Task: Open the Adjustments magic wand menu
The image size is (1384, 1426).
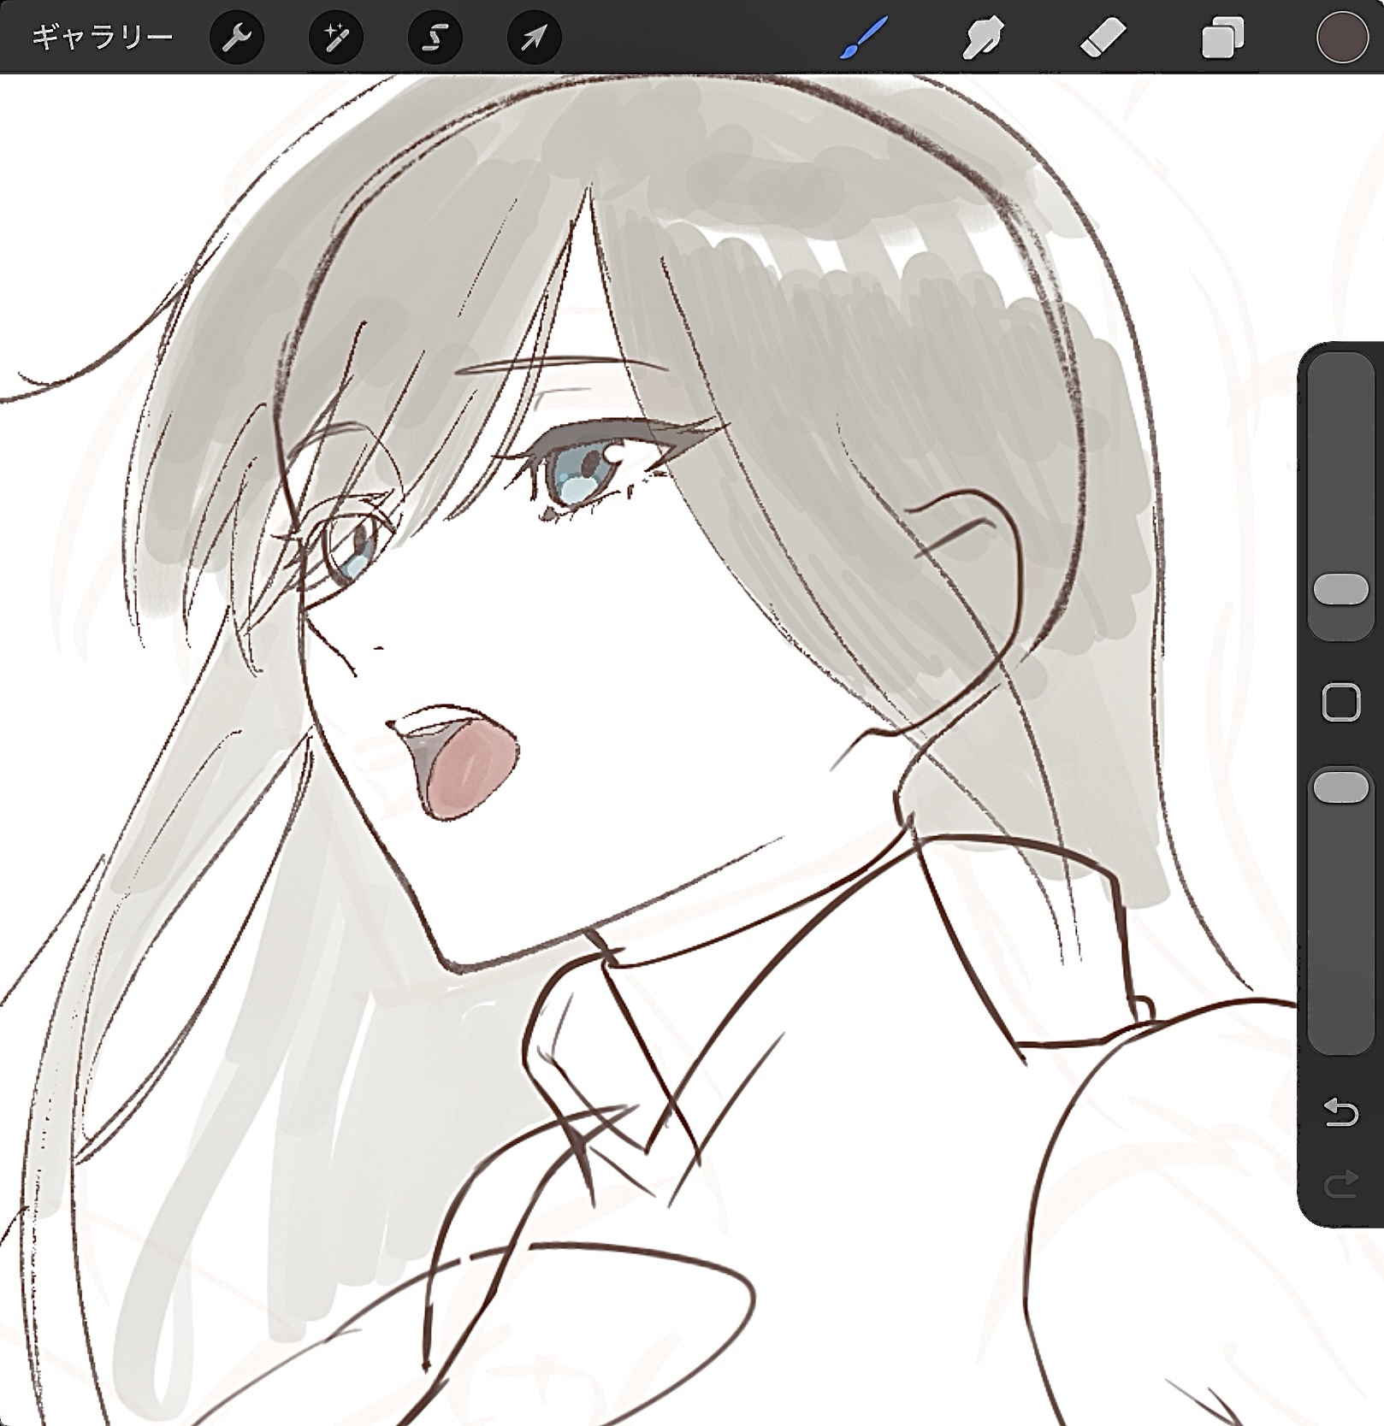Action: [335, 38]
